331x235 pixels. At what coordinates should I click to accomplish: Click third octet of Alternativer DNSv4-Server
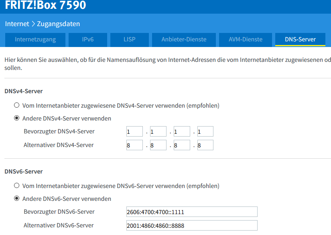(182, 145)
